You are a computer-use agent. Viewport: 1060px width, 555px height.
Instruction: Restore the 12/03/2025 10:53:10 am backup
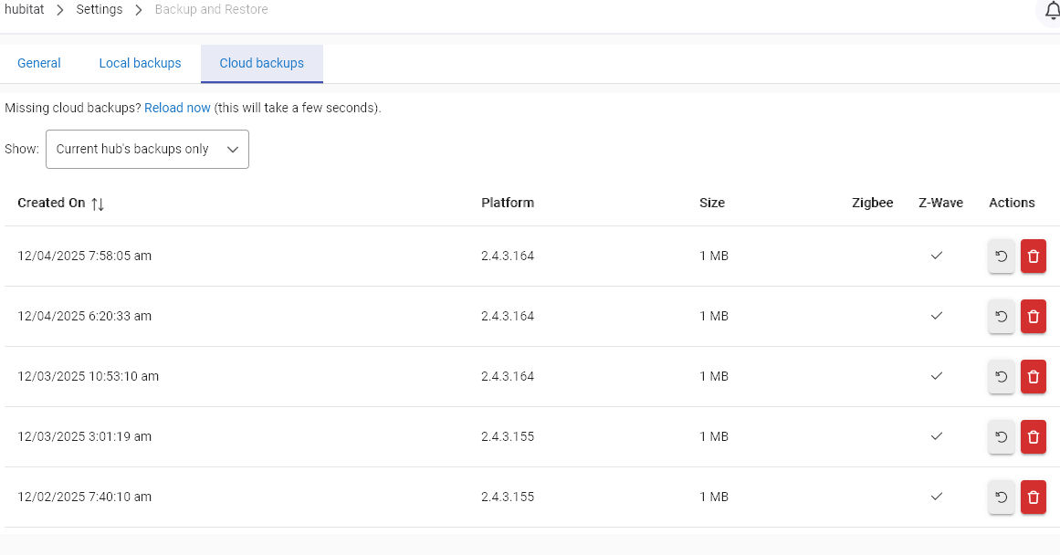click(1001, 377)
